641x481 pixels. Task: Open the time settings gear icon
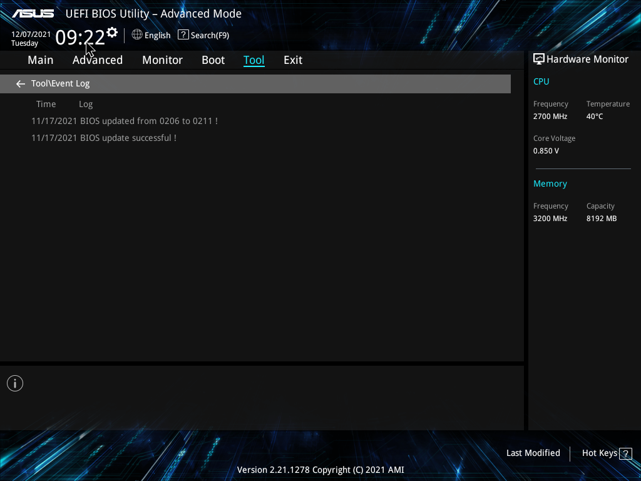pos(112,33)
